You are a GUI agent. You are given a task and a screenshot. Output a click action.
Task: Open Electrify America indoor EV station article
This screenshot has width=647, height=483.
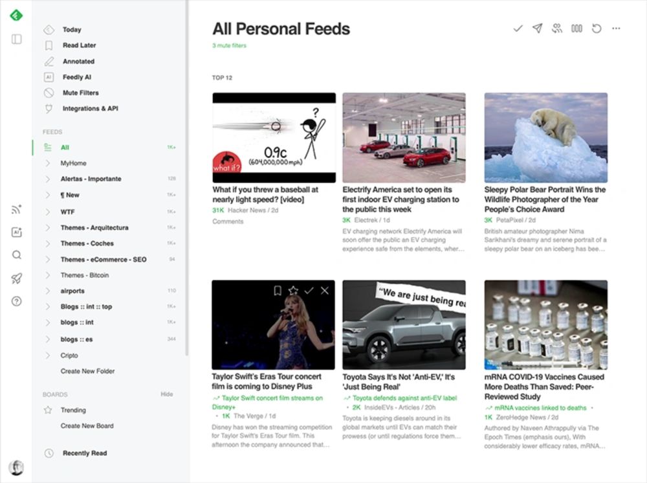(400, 199)
